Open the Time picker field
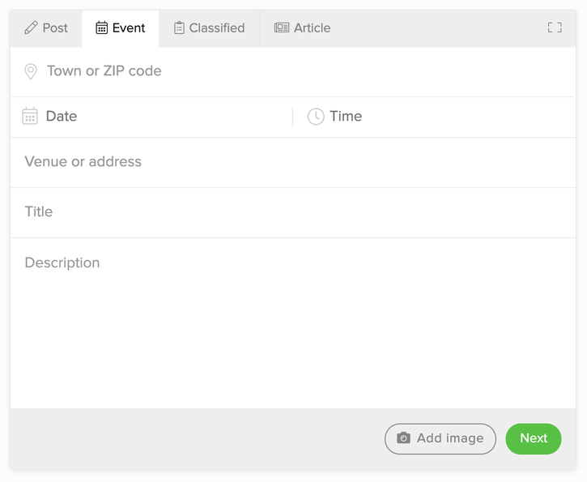Viewport: 587px width, 482px height. click(x=437, y=117)
